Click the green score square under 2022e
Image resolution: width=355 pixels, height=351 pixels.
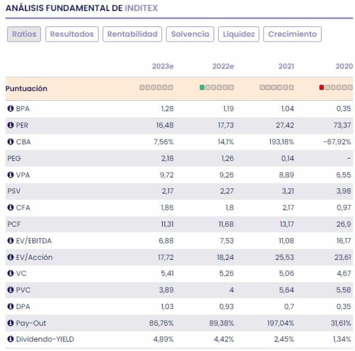[202, 87]
